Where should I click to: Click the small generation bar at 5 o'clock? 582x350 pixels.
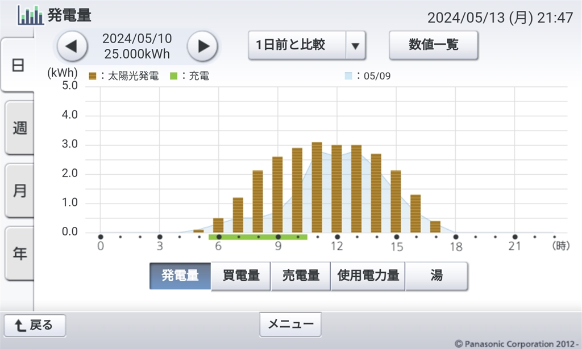click(198, 231)
